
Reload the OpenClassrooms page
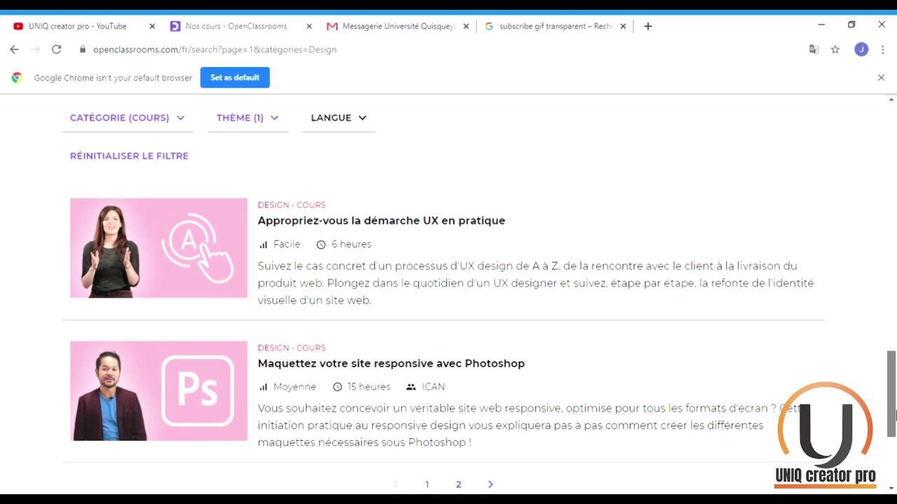click(x=56, y=50)
